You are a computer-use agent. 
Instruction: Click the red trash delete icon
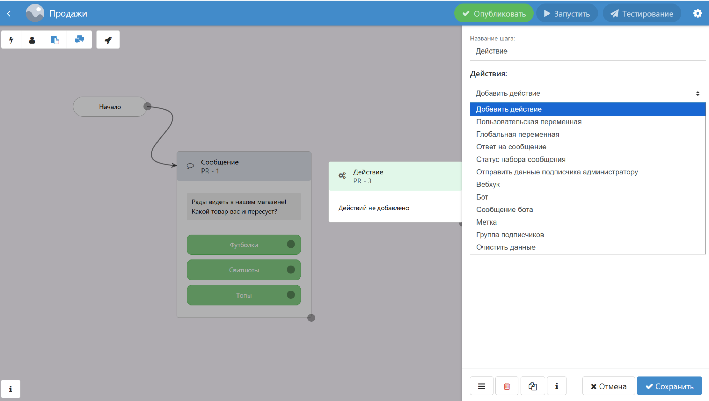[507, 386]
